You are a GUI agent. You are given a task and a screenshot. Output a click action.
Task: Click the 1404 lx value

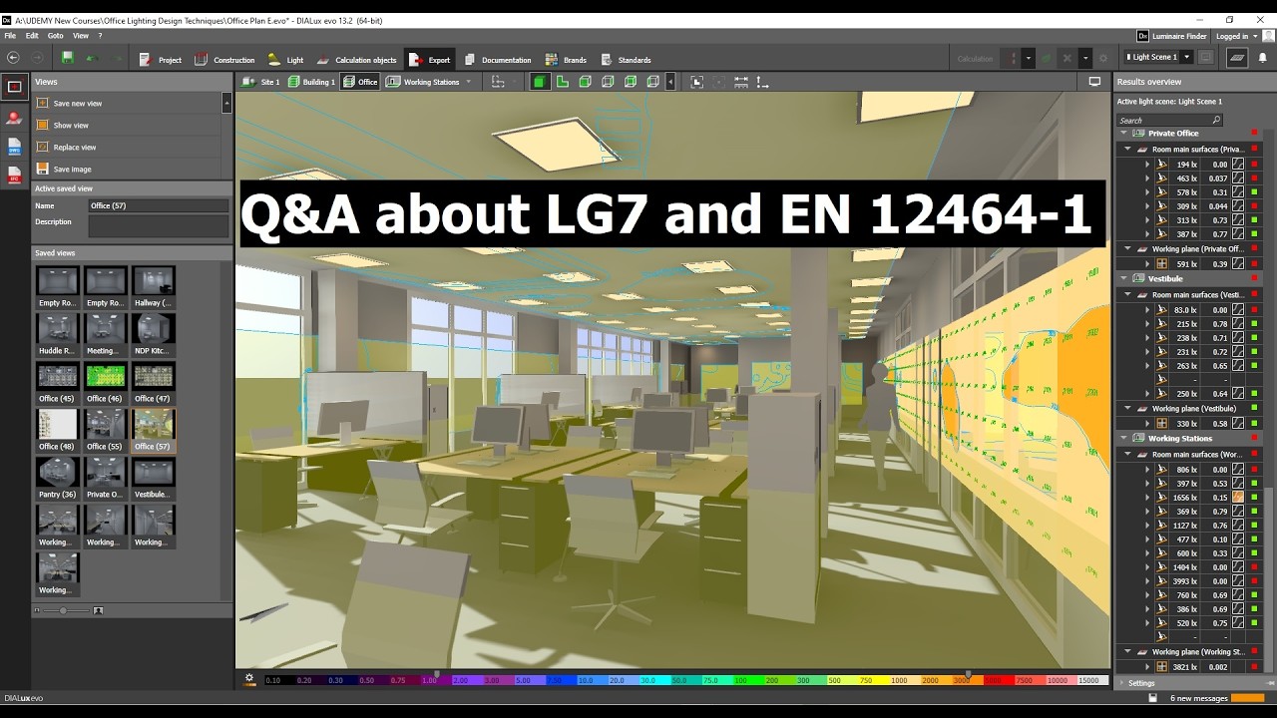[1186, 566]
